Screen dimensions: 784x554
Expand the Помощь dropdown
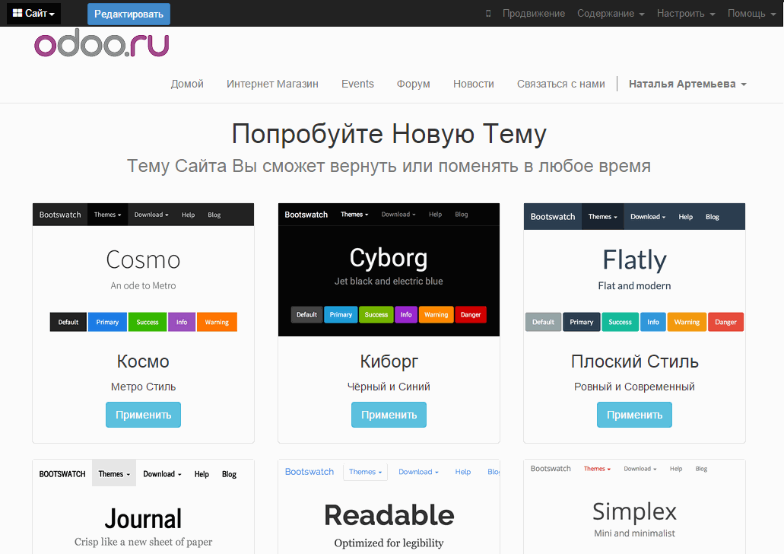[751, 14]
